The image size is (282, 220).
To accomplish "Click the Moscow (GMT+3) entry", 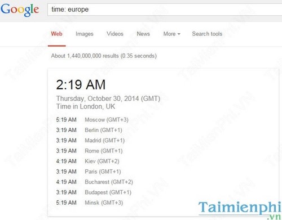I will coord(107,120).
